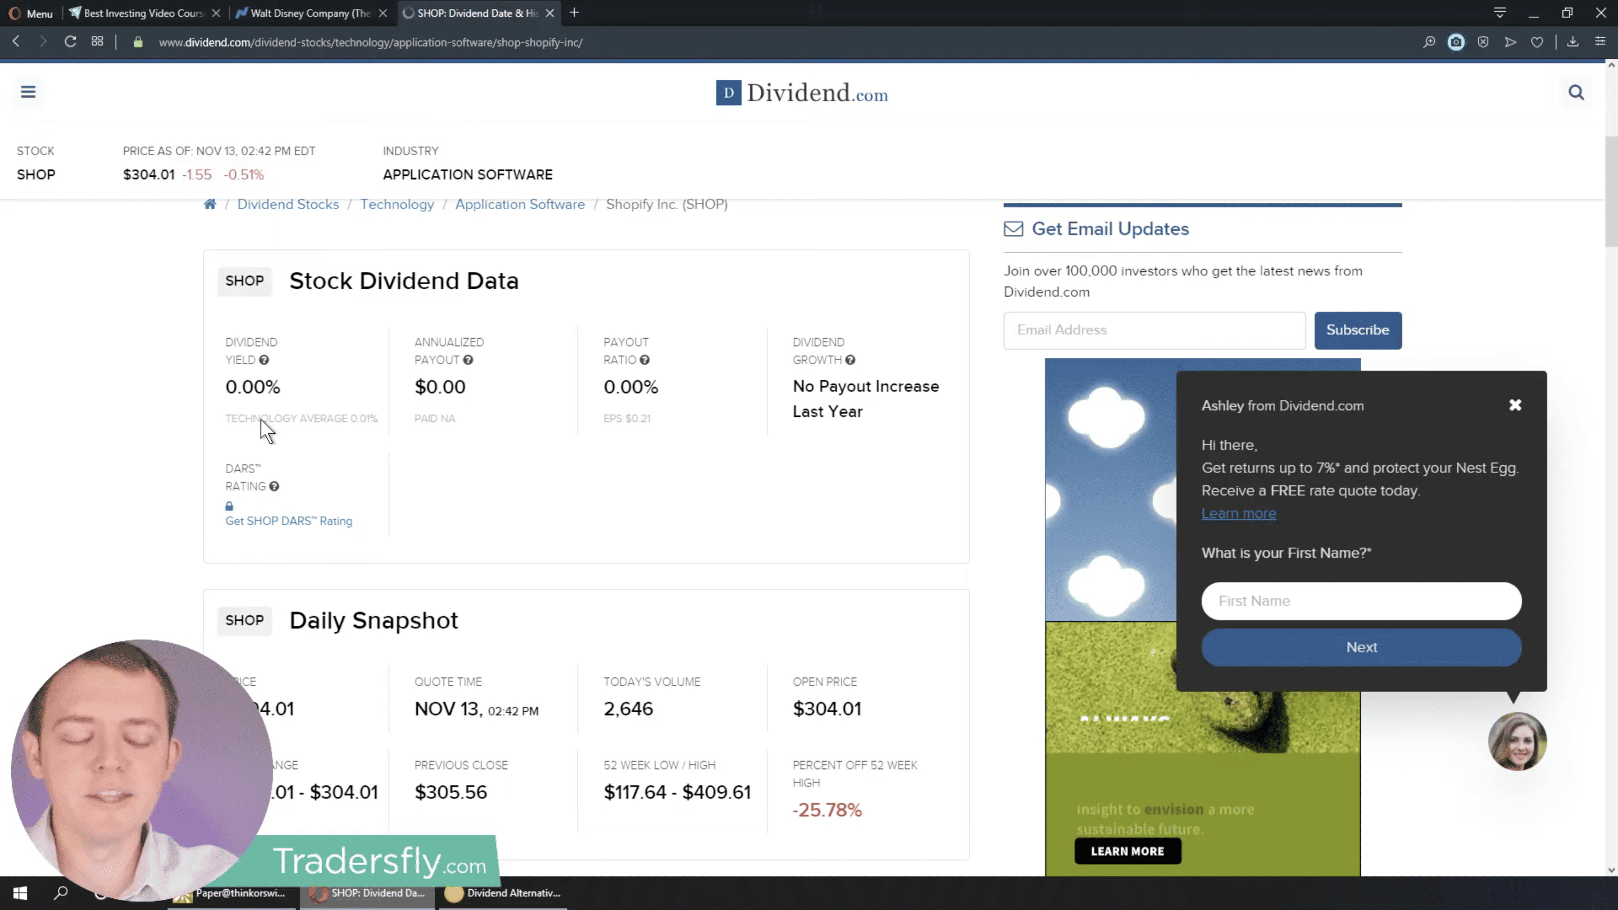Go to home via breadcrumb house icon
The height and width of the screenshot is (910, 1618).
click(210, 204)
